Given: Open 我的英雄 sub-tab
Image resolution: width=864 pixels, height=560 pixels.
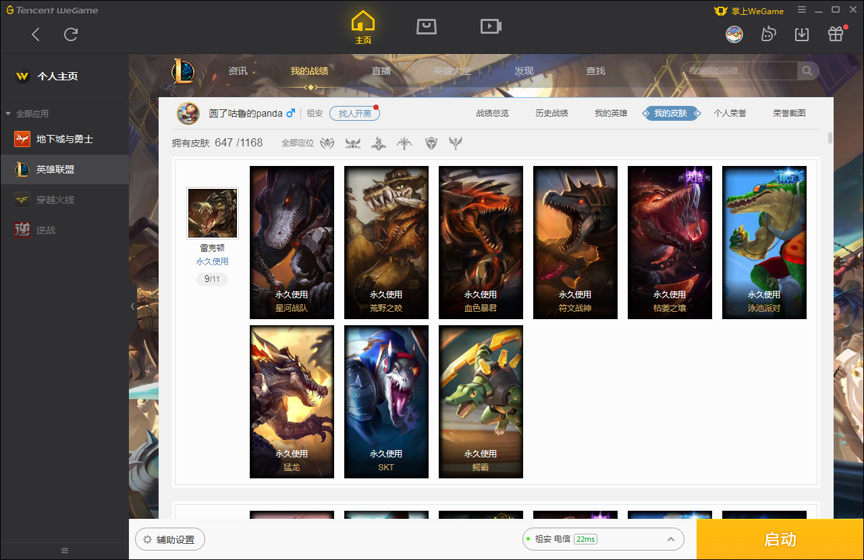Looking at the screenshot, I should pyautogui.click(x=612, y=113).
